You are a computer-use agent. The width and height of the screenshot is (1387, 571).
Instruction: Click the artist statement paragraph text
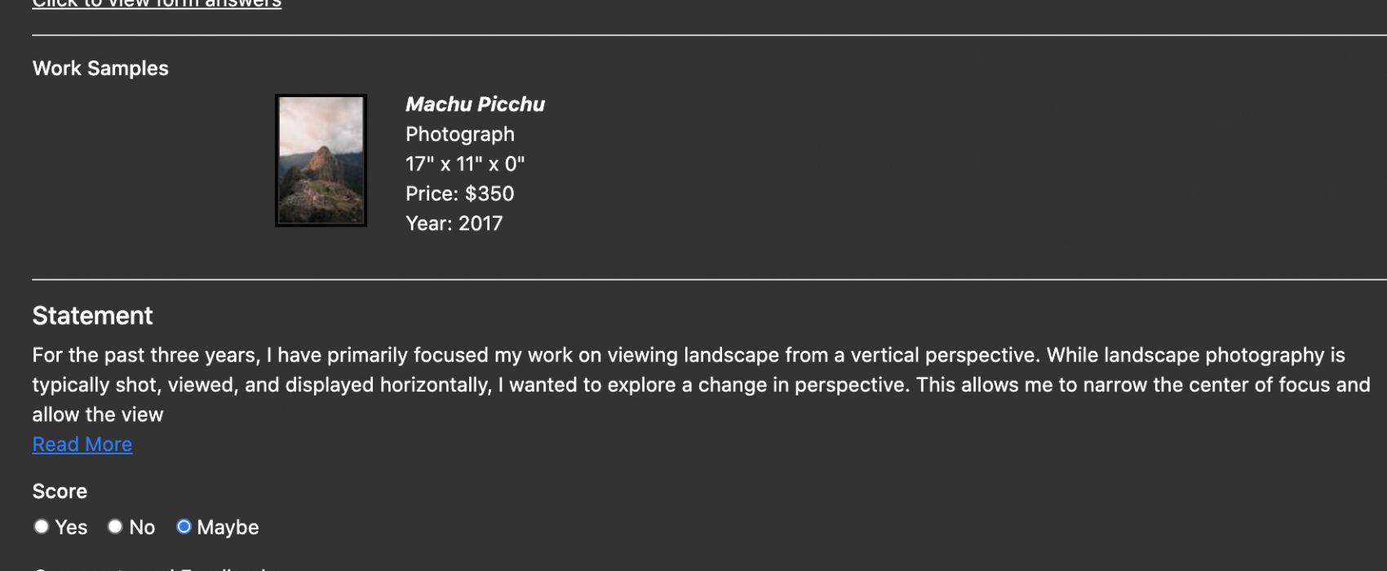702,385
